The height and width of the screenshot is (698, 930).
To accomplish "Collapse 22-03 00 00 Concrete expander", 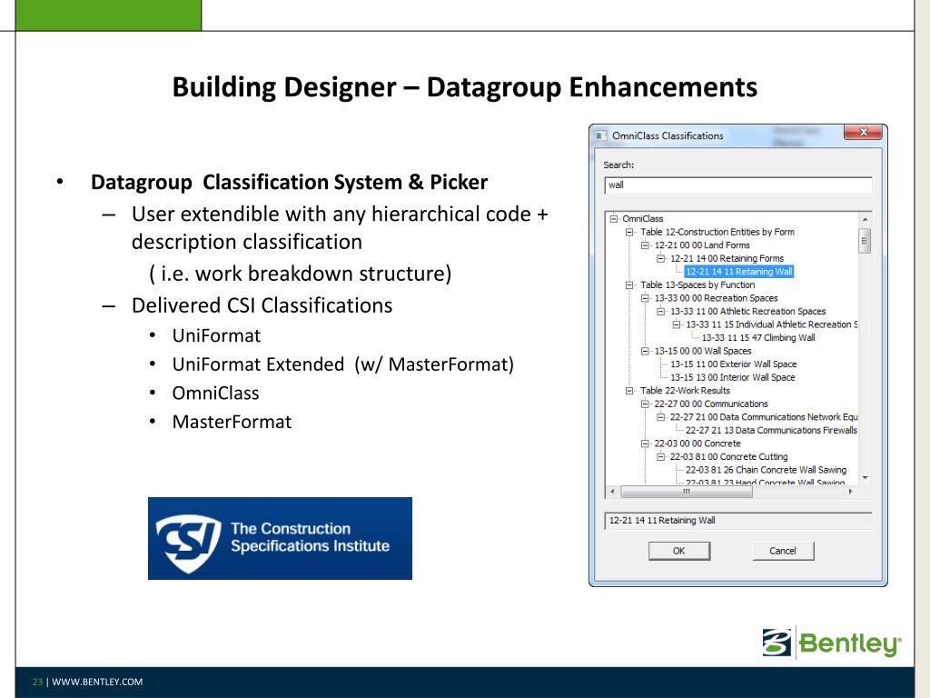I will 645,444.
